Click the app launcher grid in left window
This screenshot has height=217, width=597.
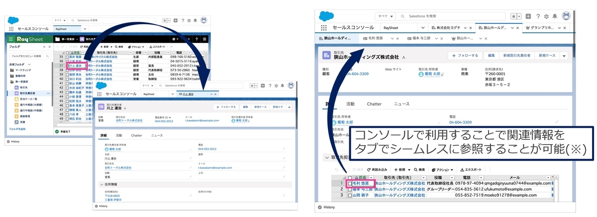tap(11, 29)
